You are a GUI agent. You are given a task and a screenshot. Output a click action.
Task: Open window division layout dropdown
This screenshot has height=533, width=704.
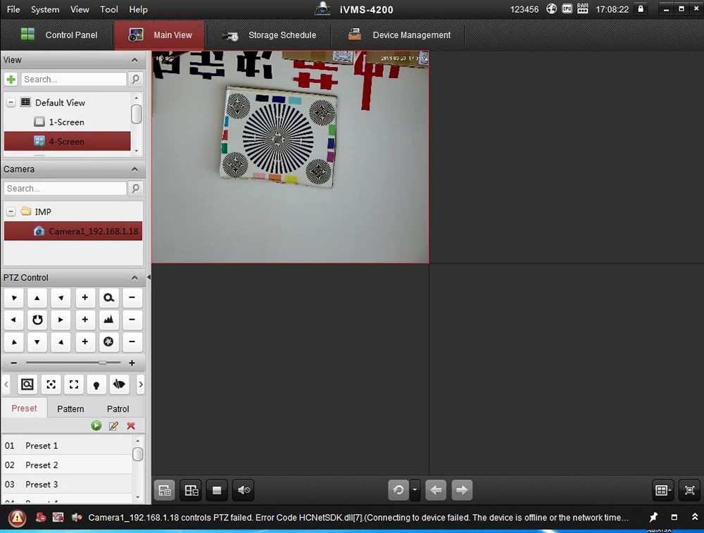(662, 490)
